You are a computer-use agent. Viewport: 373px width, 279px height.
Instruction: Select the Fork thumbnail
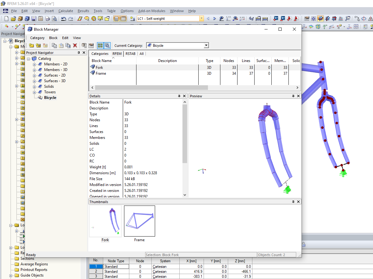105,221
